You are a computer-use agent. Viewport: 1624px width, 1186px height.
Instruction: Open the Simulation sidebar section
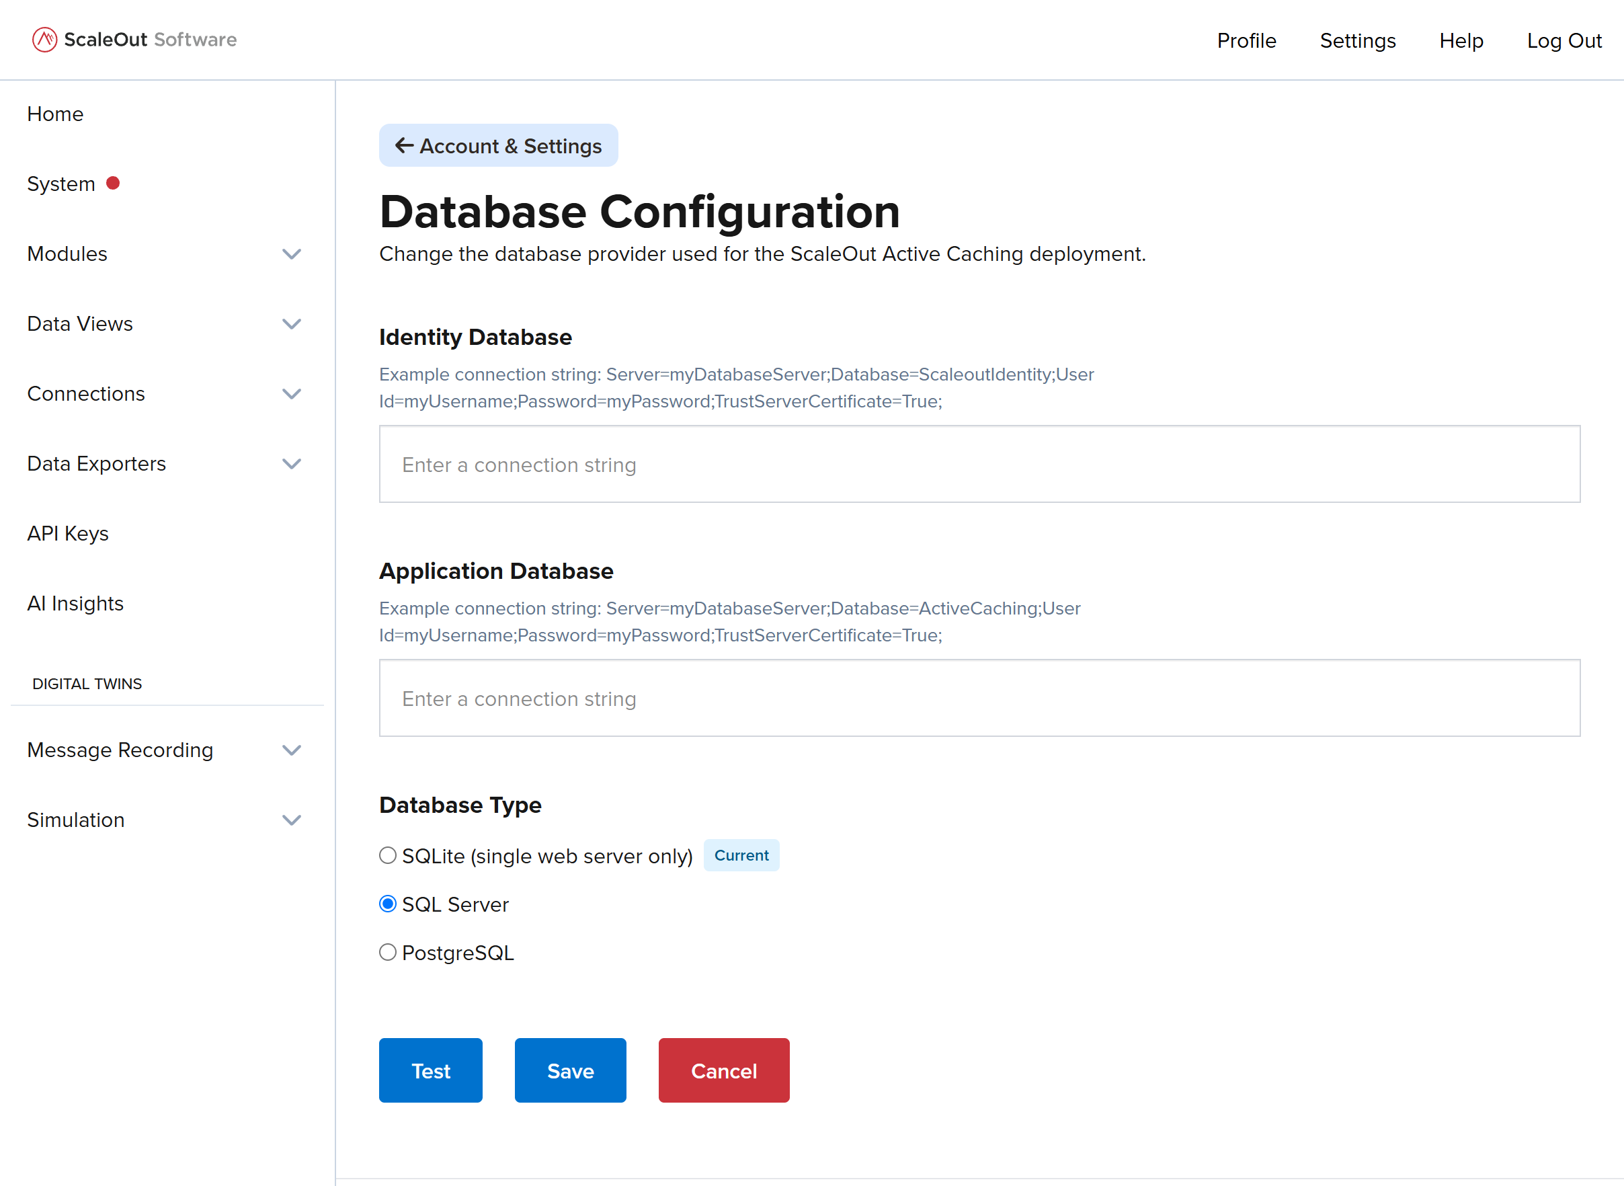76,820
